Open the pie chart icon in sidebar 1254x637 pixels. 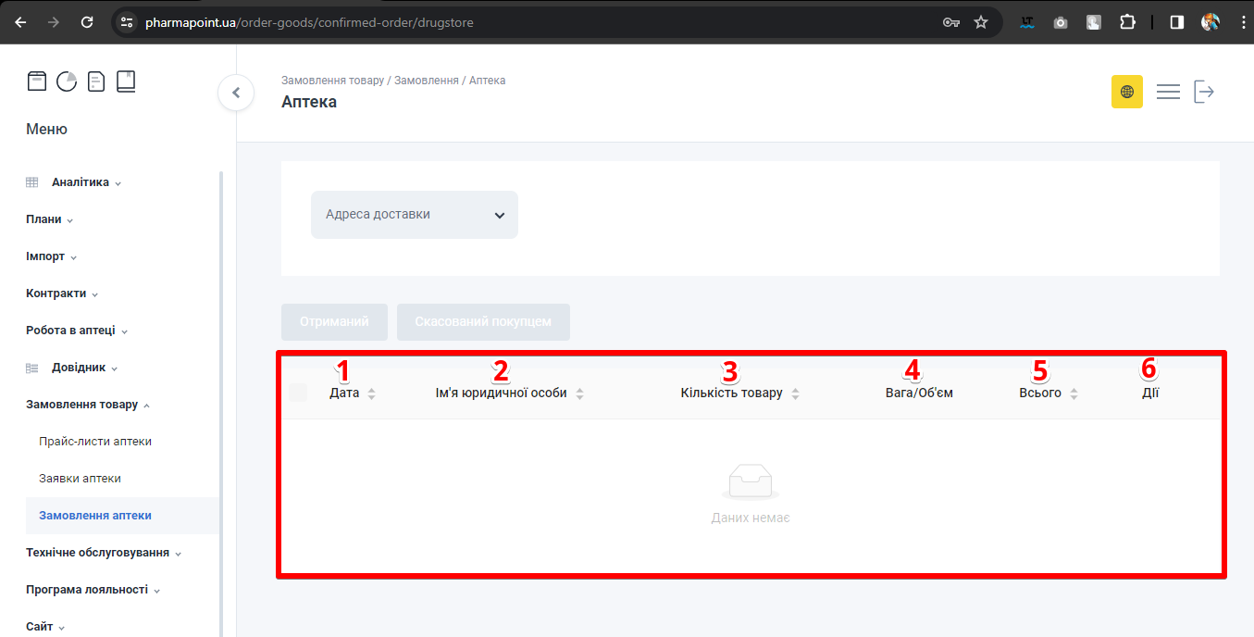pyautogui.click(x=67, y=81)
